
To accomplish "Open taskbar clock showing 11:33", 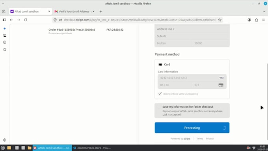I will click(x=263, y=148).
